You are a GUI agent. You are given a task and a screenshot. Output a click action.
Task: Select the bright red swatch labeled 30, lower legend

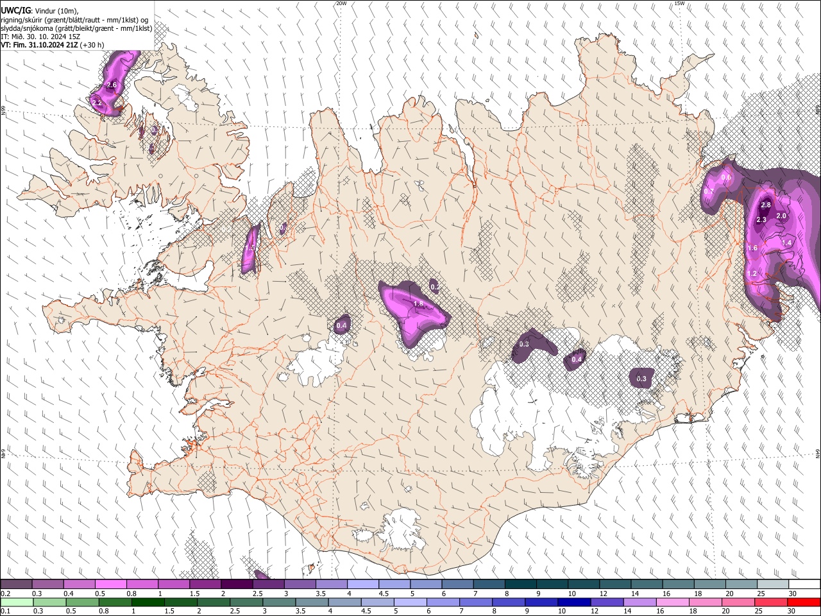pos(804,603)
